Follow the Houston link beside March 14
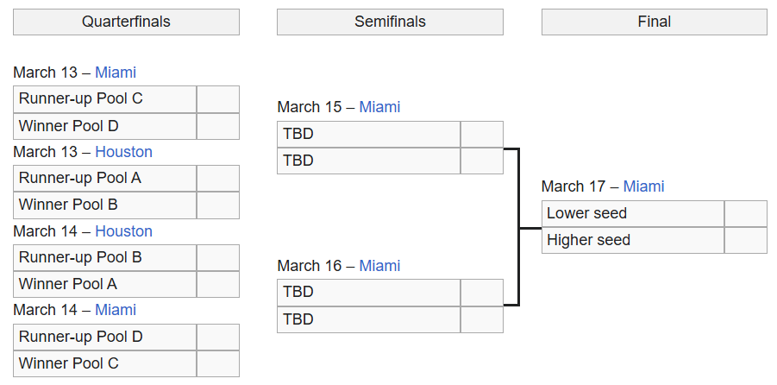This screenshot has height=385, width=777. point(123,231)
